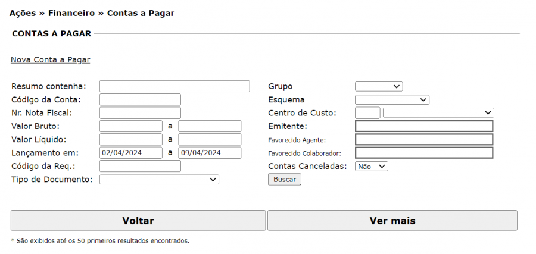Select the Valor Bruto maximum field

pos(210,126)
